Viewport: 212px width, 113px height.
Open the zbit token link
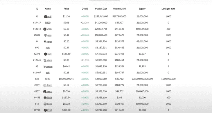pos(48,73)
